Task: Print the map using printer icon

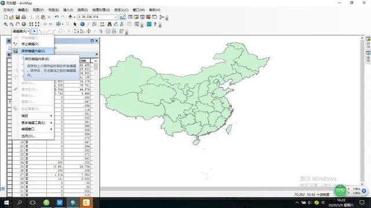Action: click(x=24, y=17)
